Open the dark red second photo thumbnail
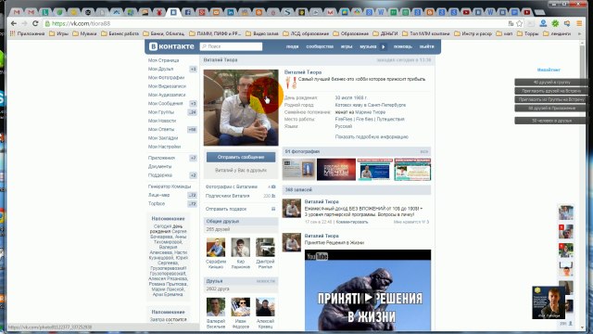Screen dimensions: 593x334 tap(335, 169)
